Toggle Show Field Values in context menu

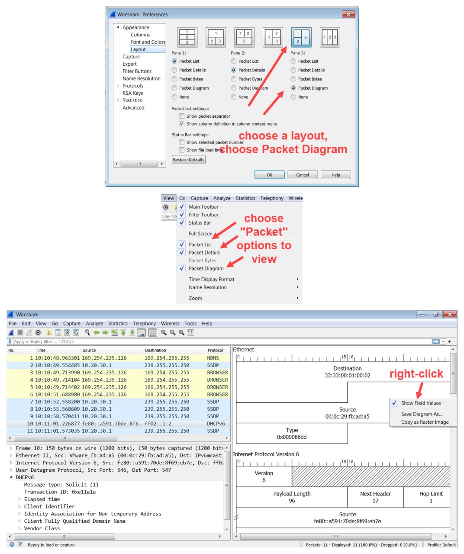pyautogui.click(x=423, y=403)
